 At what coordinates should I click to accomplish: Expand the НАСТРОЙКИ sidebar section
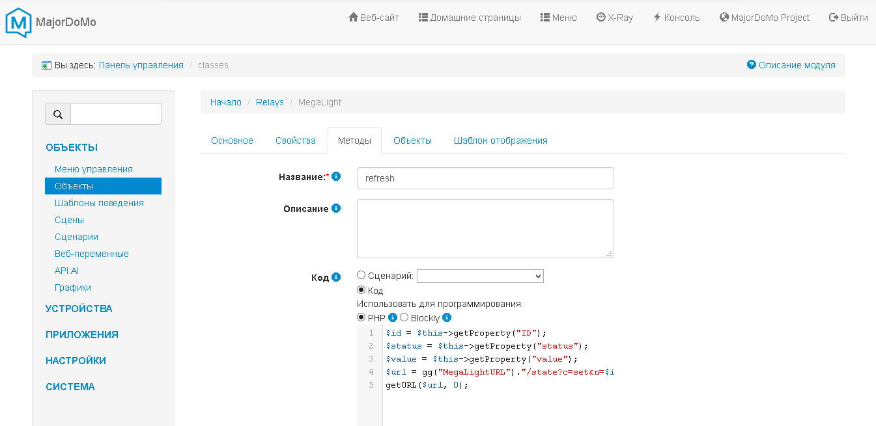click(x=76, y=361)
